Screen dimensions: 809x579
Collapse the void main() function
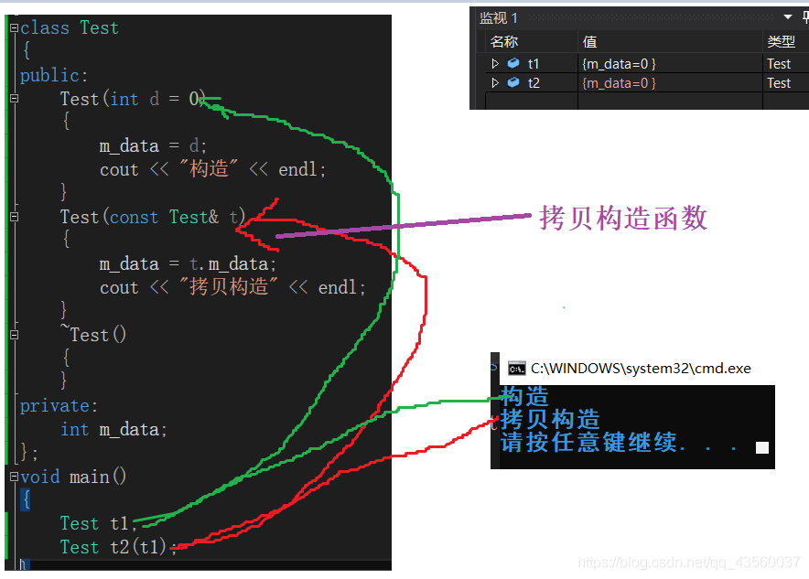pos(15,477)
